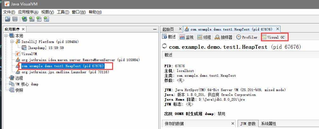Close the 保存的数据 section

click(x=233, y=123)
